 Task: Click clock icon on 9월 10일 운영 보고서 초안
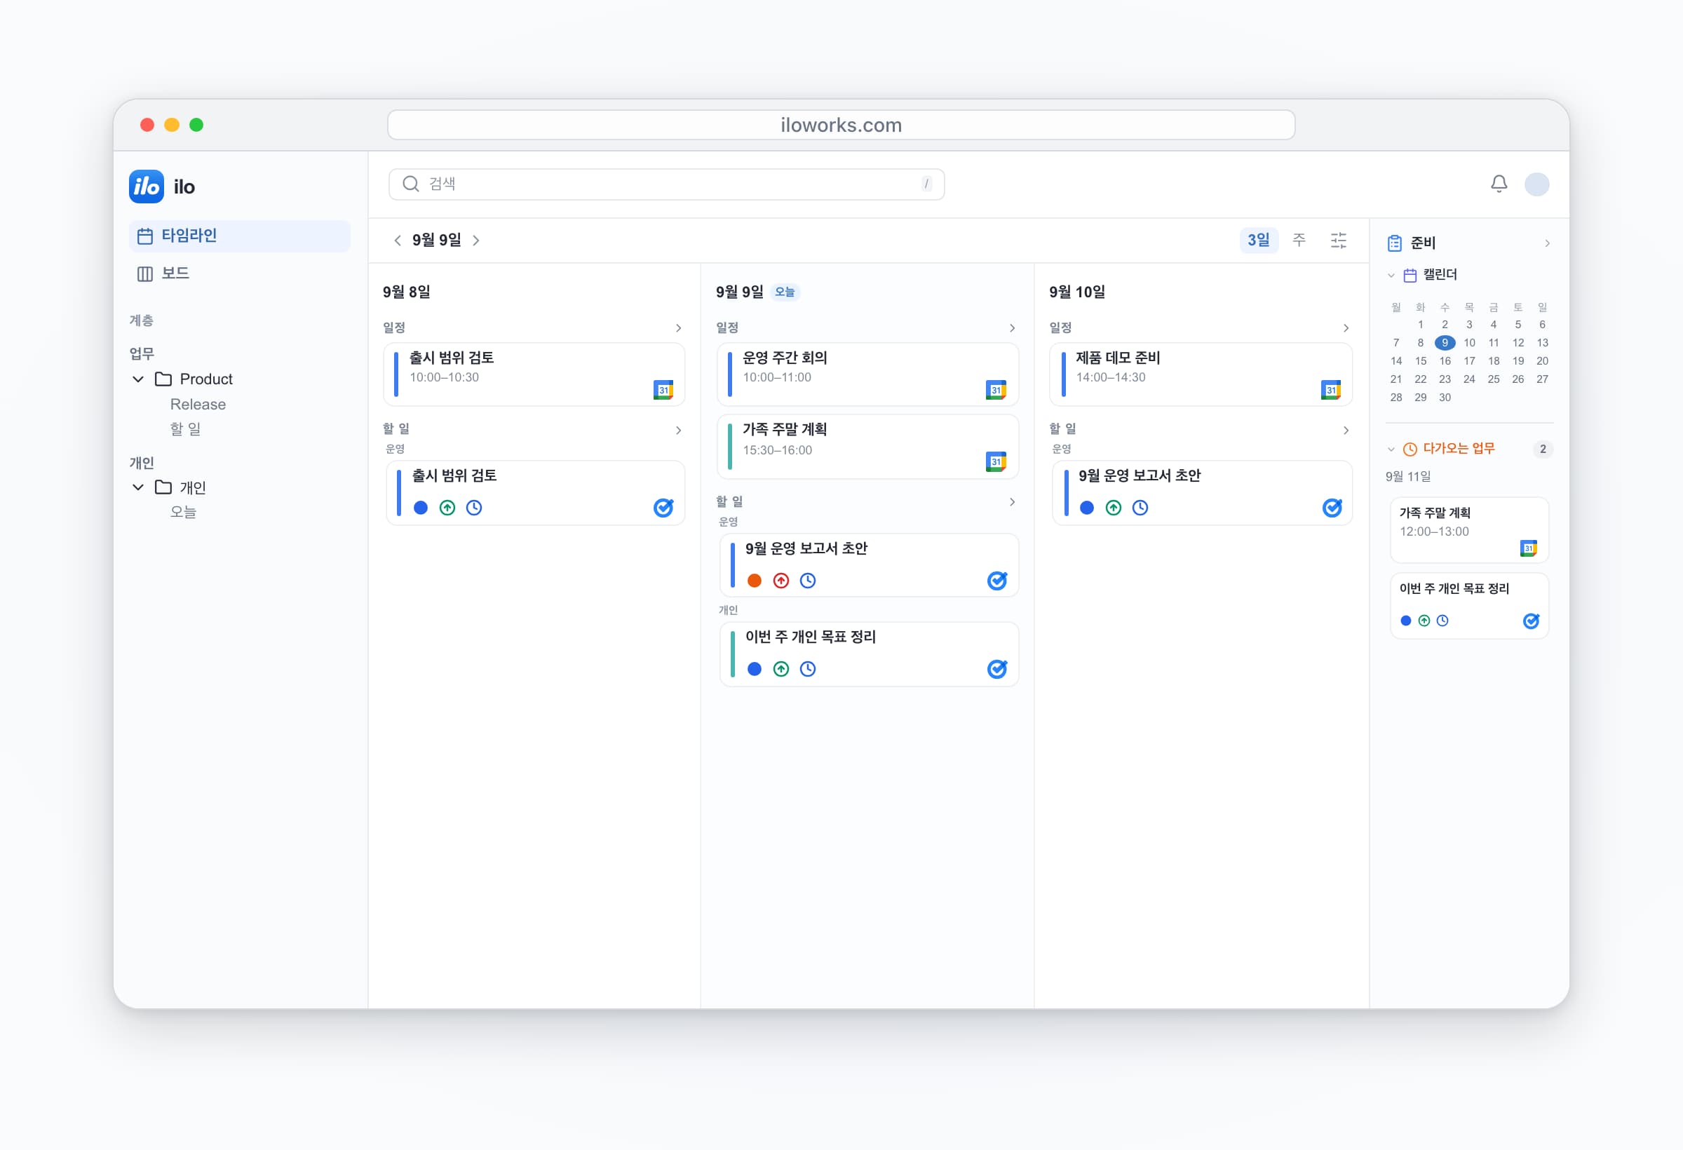click(1141, 508)
